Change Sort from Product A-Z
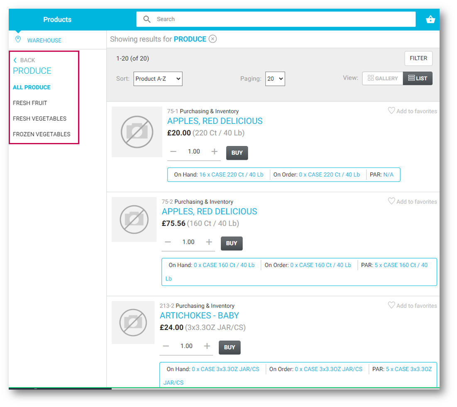Viewport: 457px width, 407px height. click(158, 79)
